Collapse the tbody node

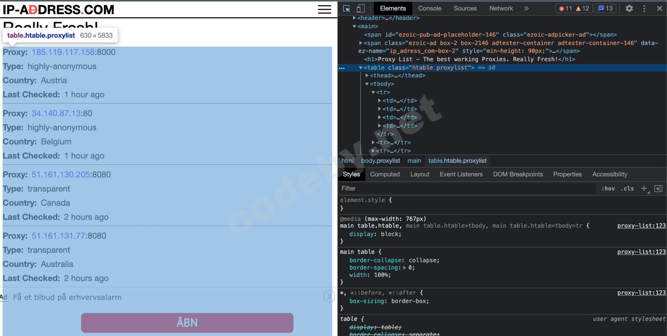[x=367, y=84]
